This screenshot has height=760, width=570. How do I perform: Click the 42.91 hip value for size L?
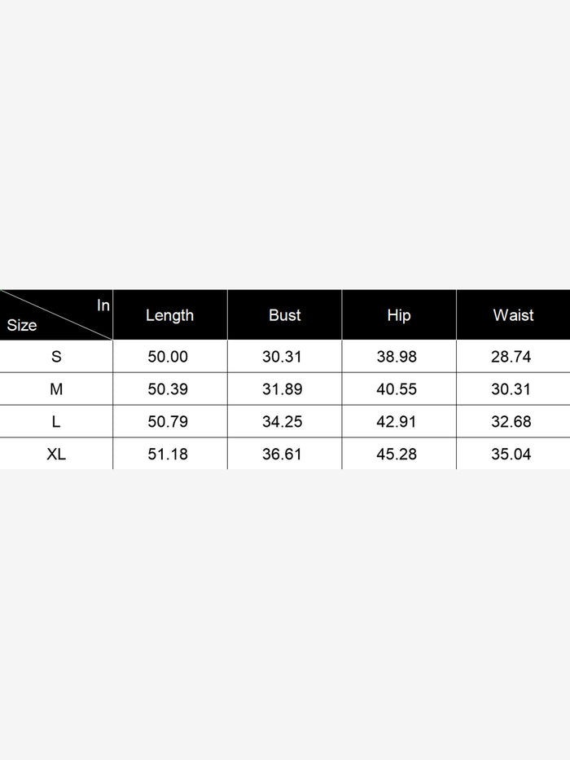pyautogui.click(x=397, y=422)
